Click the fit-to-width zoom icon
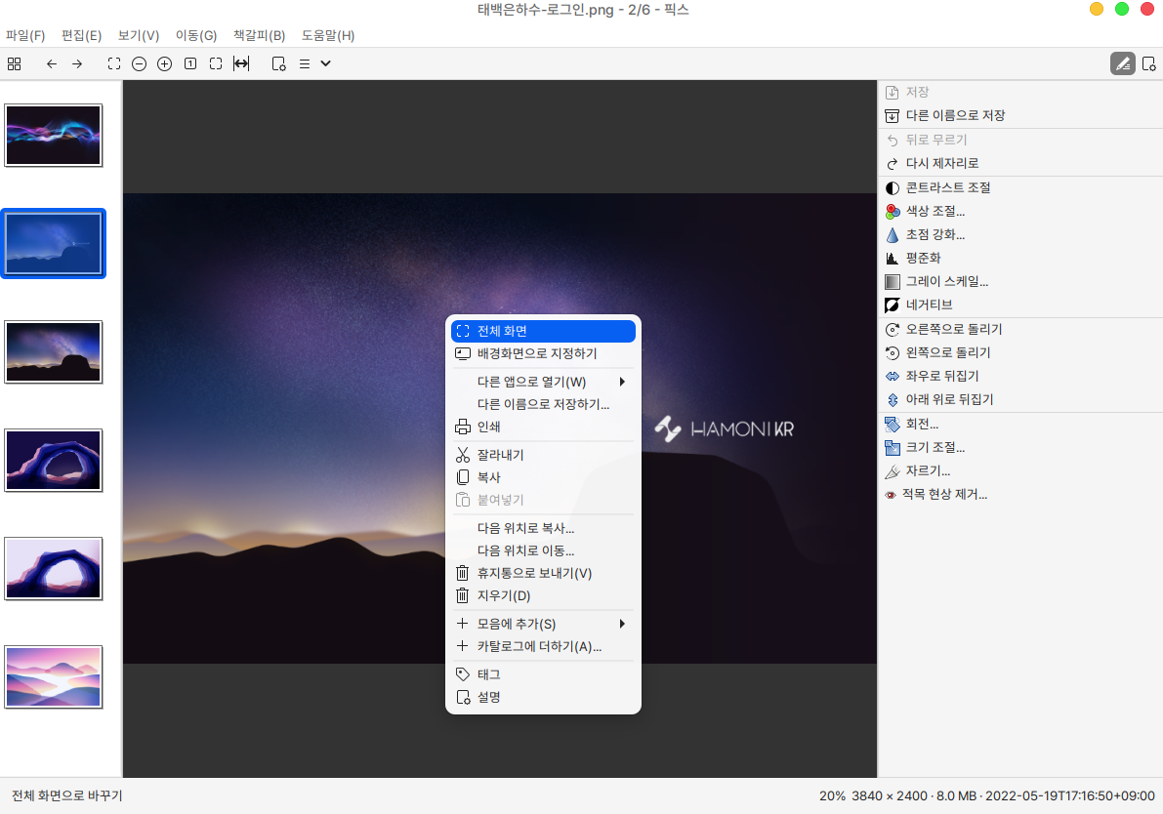The width and height of the screenshot is (1163, 814). pos(241,63)
